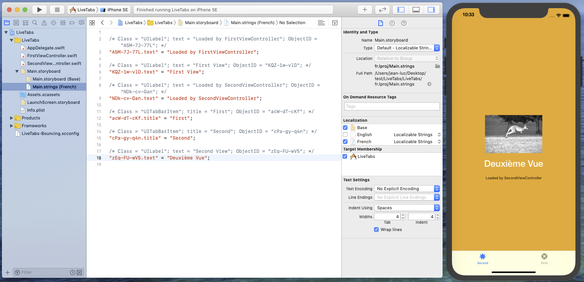584x282 pixels.
Task: Collapse the LiveTabs group folder
Action: click(11, 40)
